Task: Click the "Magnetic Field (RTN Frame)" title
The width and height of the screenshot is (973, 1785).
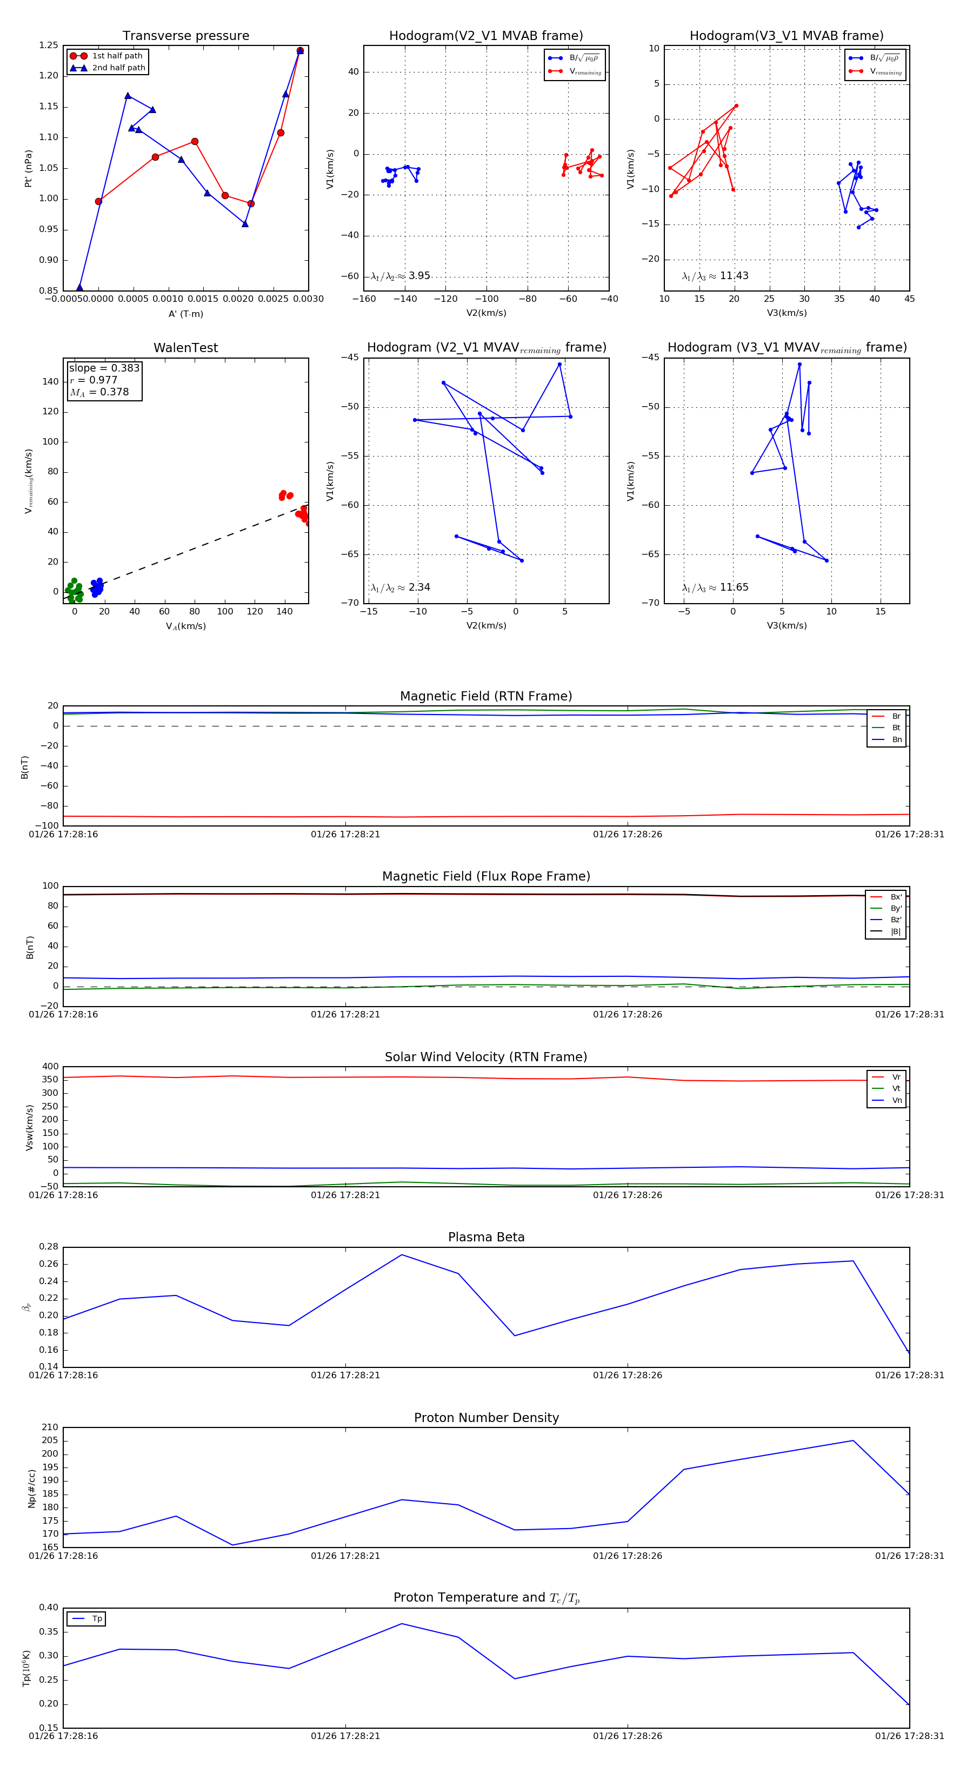Action: pyautogui.click(x=486, y=696)
